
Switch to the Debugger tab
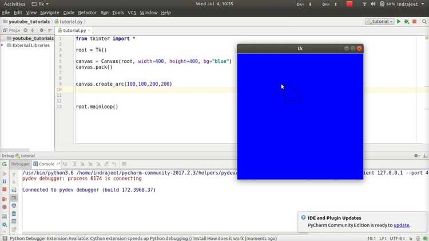click(x=21, y=164)
